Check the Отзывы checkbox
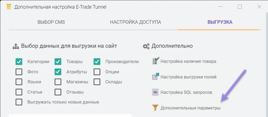This screenshot has width=268, height=117. [x=58, y=92]
